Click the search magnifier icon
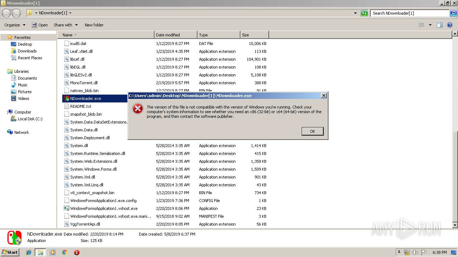This screenshot has width=458, height=257. pos(454,13)
